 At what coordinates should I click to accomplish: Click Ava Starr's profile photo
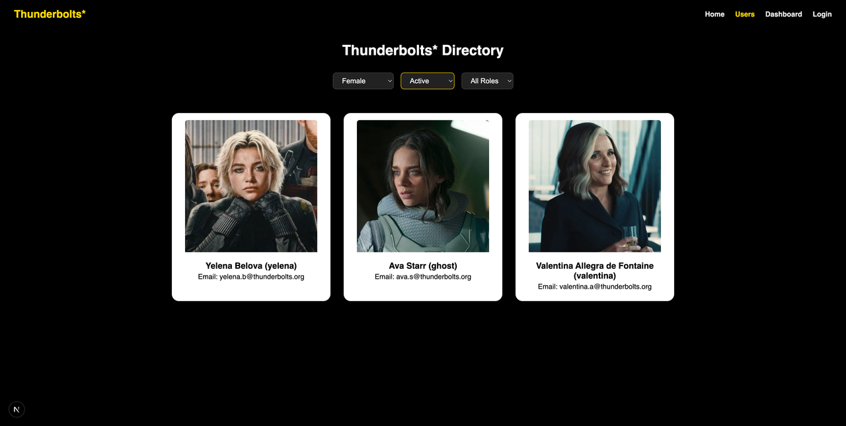[423, 186]
